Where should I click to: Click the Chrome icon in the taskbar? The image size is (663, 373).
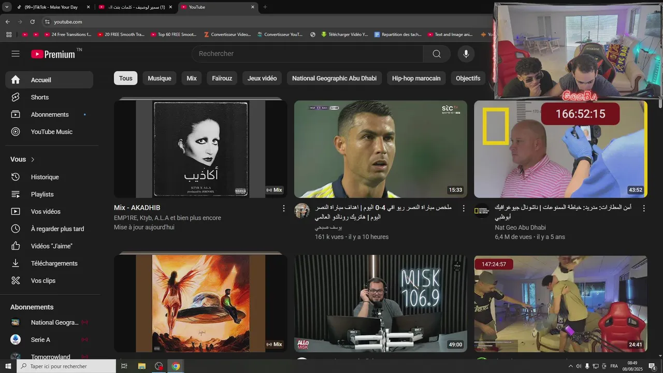tap(176, 366)
